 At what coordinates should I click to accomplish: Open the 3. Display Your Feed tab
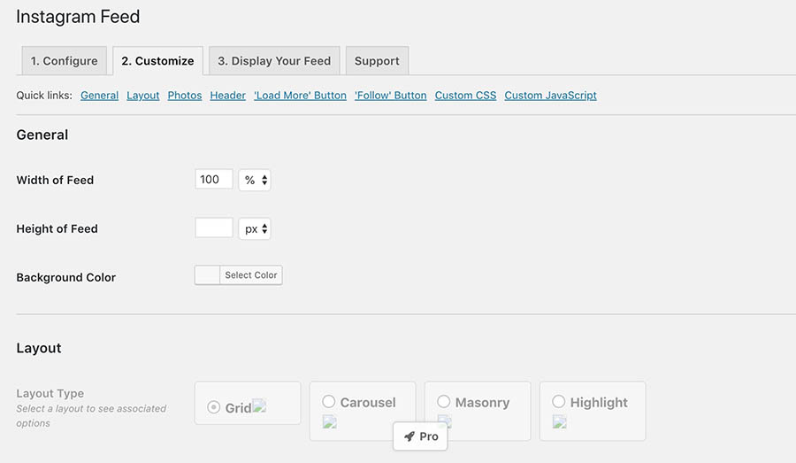(x=274, y=61)
